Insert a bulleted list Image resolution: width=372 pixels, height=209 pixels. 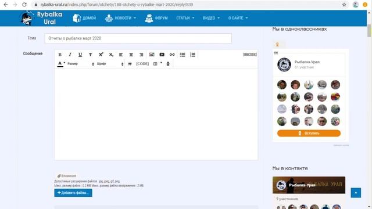[183, 55]
